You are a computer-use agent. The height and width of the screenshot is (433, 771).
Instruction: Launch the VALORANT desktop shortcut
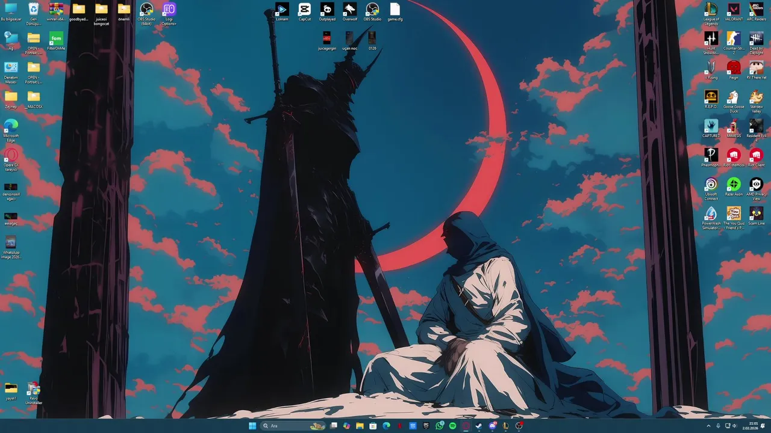tap(734, 12)
